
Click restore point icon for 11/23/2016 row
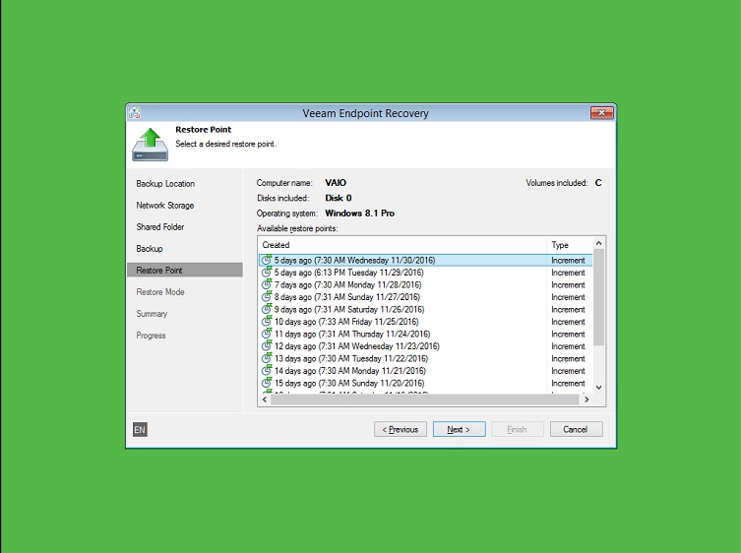267,346
